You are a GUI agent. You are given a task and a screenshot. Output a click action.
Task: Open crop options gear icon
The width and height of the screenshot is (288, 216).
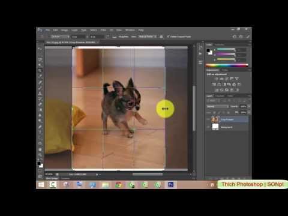point(161,37)
